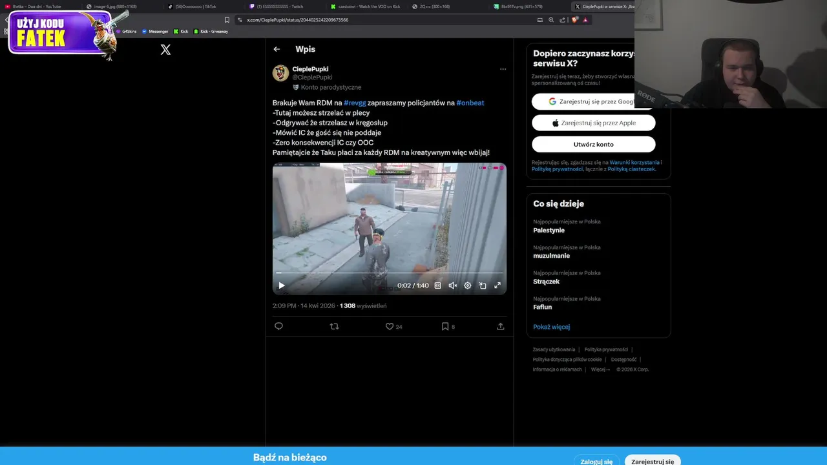Screen dimensions: 827x465
Task: Click Utwórz konto button
Action: (593, 144)
